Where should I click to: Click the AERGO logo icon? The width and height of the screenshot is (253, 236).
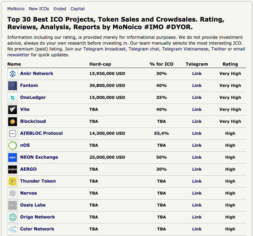[13, 169]
